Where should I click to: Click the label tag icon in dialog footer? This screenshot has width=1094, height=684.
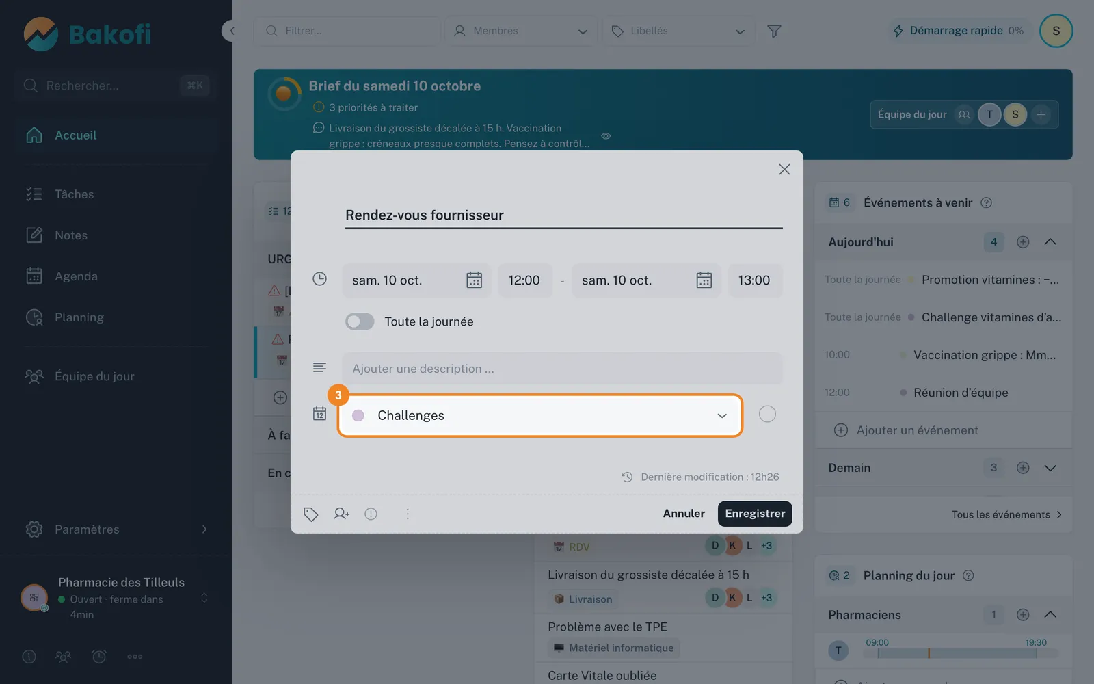coord(311,514)
